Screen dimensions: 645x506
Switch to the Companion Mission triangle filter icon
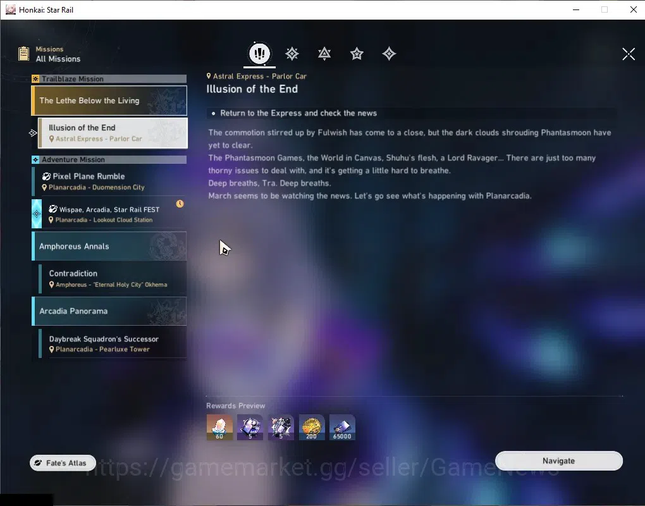point(324,54)
